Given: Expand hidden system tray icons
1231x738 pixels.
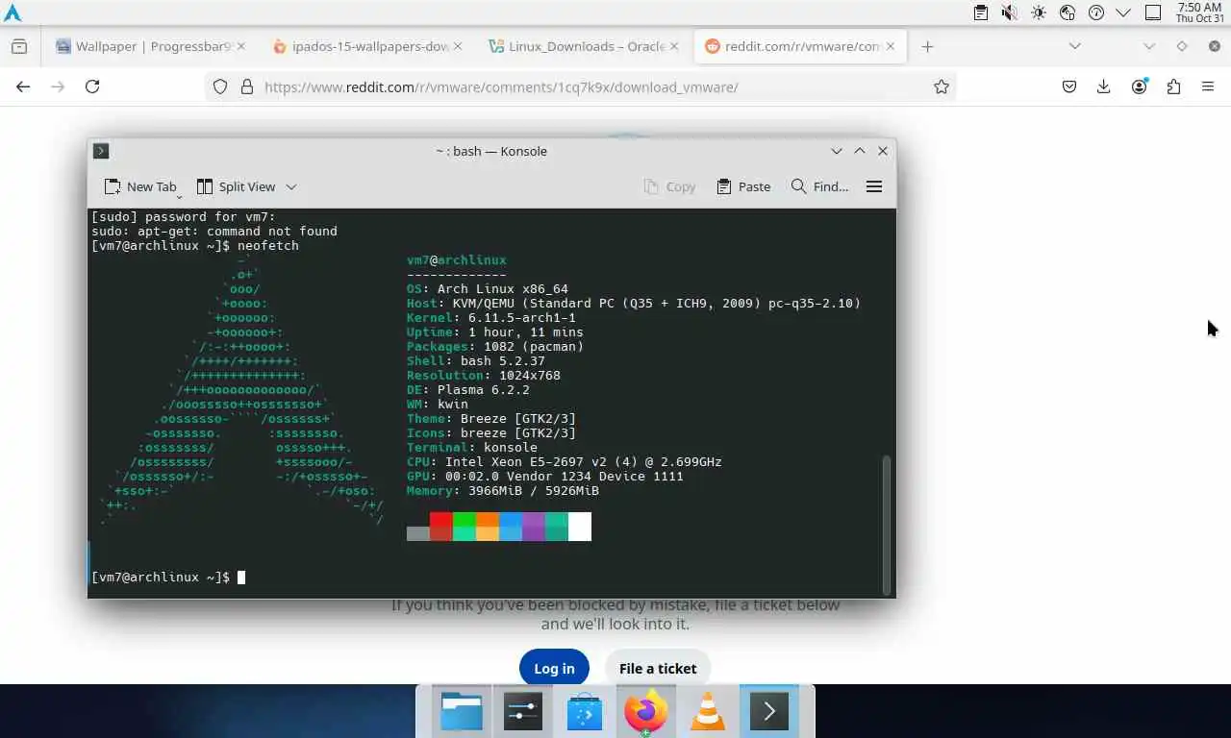Looking at the screenshot, I should click(1123, 12).
